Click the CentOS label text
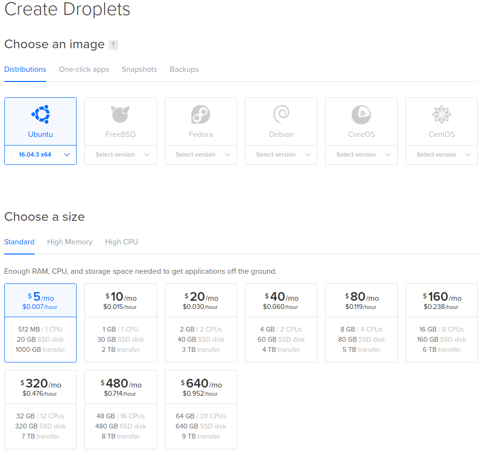Image resolution: width=487 pixels, height=455 pixels. [441, 134]
